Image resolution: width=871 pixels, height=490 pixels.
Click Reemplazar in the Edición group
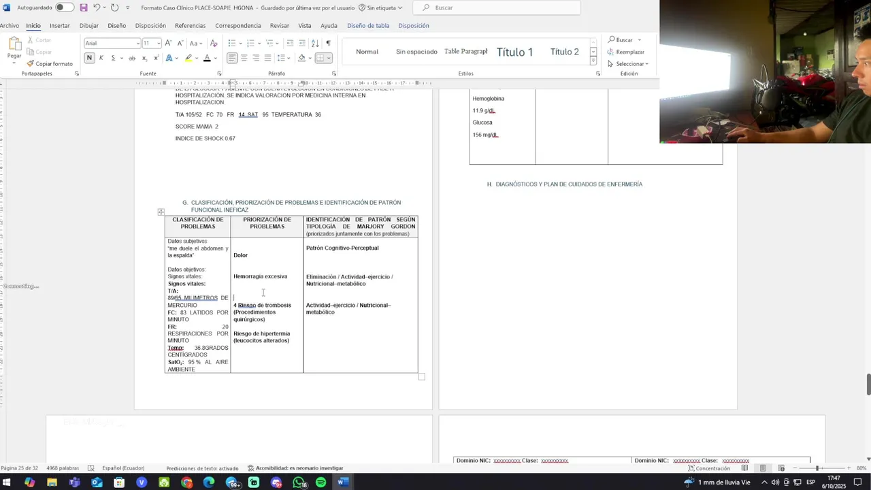pos(625,52)
